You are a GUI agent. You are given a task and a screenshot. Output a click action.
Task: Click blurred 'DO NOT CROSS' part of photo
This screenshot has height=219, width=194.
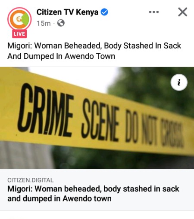tap(154, 129)
